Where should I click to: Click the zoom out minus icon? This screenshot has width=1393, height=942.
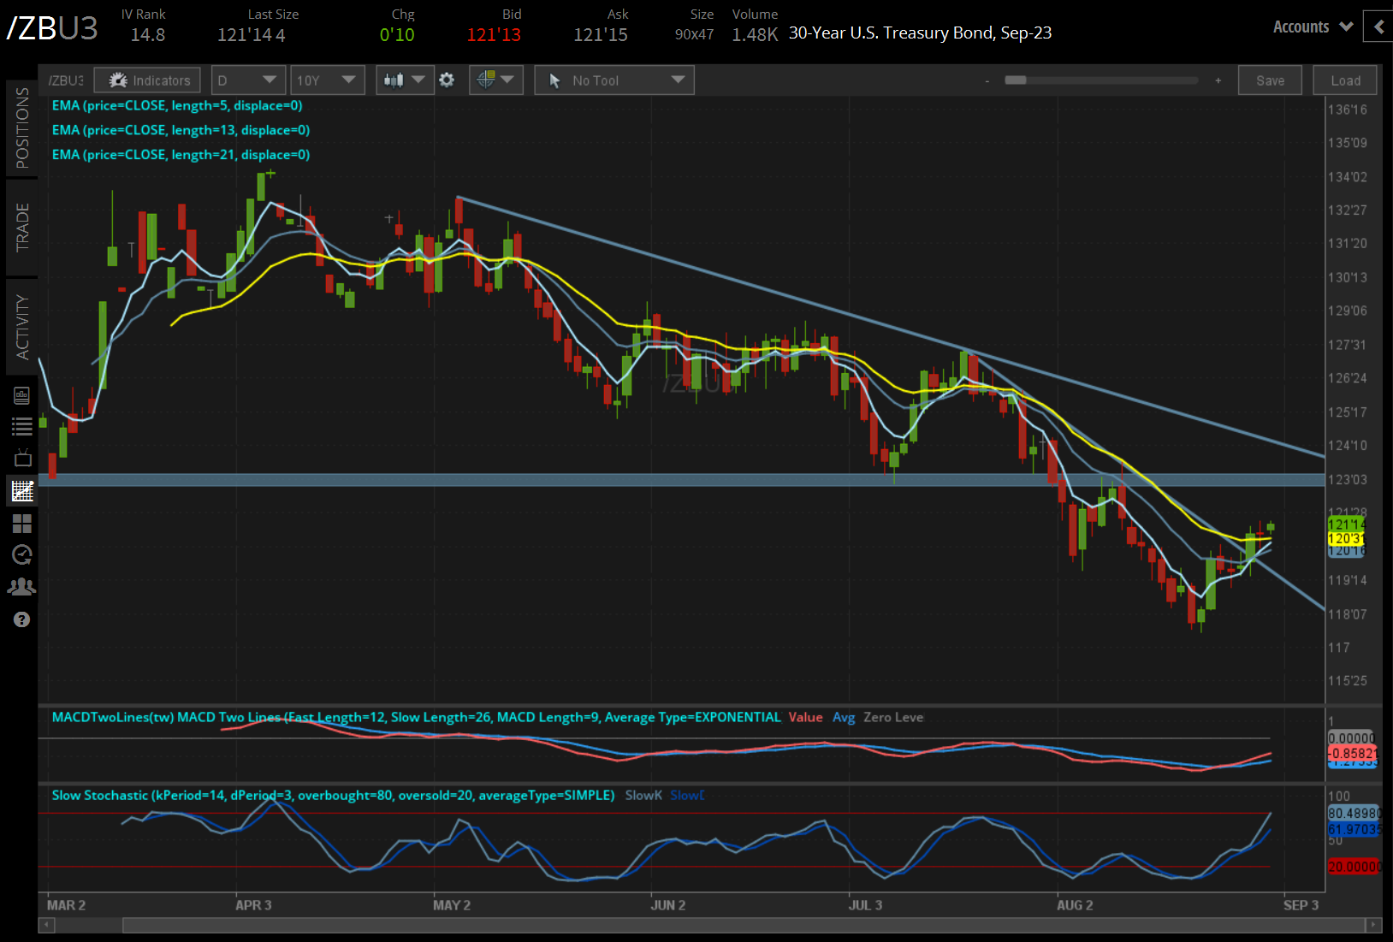click(x=987, y=81)
